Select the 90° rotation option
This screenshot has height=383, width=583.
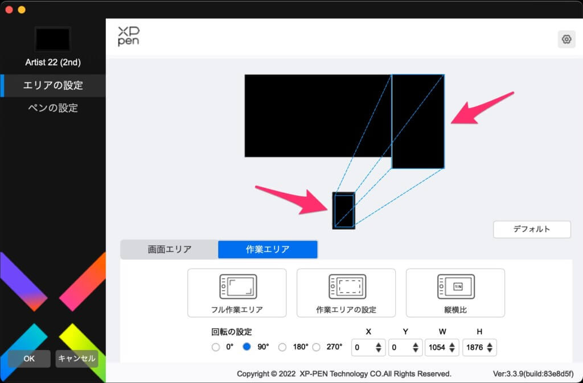coord(247,347)
